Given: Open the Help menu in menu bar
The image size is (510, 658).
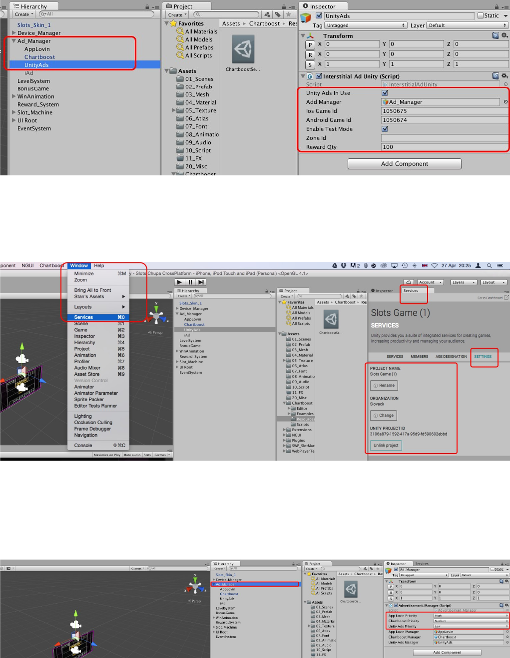Looking at the screenshot, I should [99, 266].
